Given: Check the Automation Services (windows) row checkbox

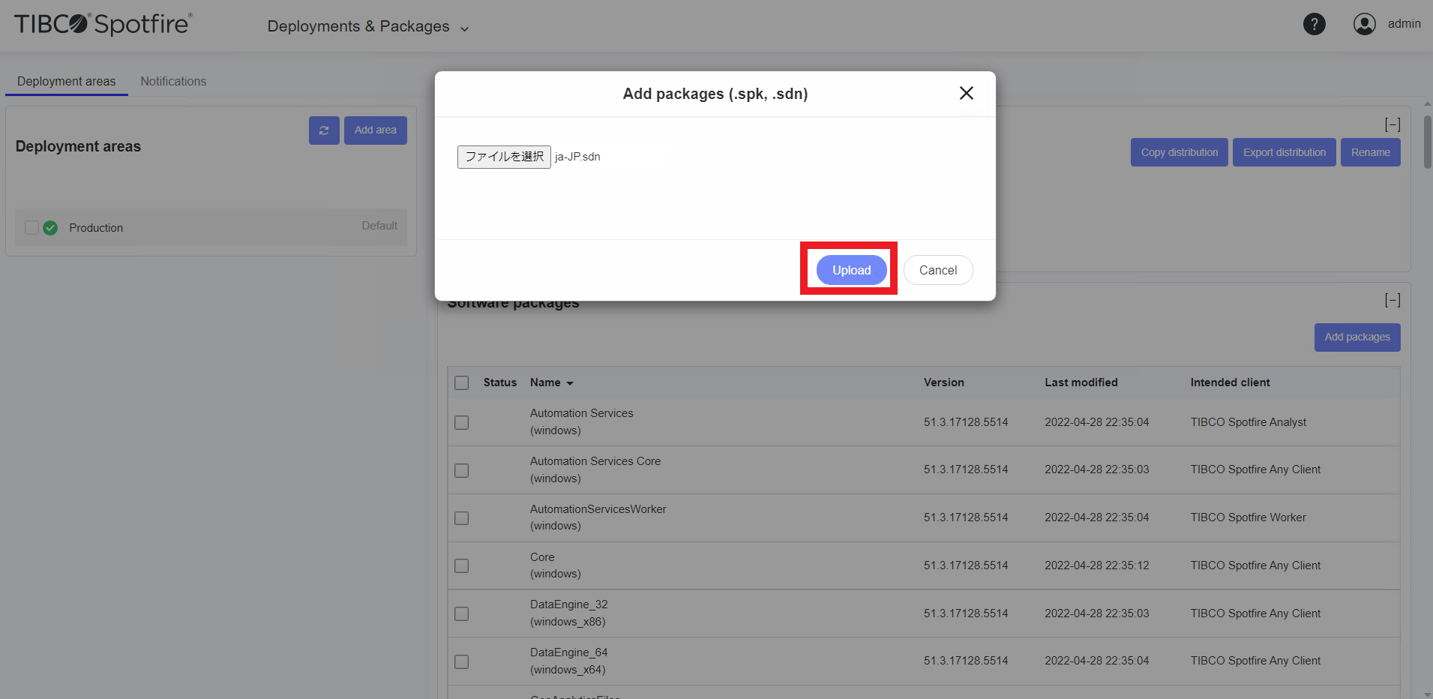Looking at the screenshot, I should click(462, 422).
